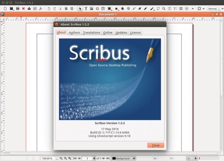Screen dimensions: 224x161
Task: Click the Scribus splash image
Action: (x=110, y=79)
